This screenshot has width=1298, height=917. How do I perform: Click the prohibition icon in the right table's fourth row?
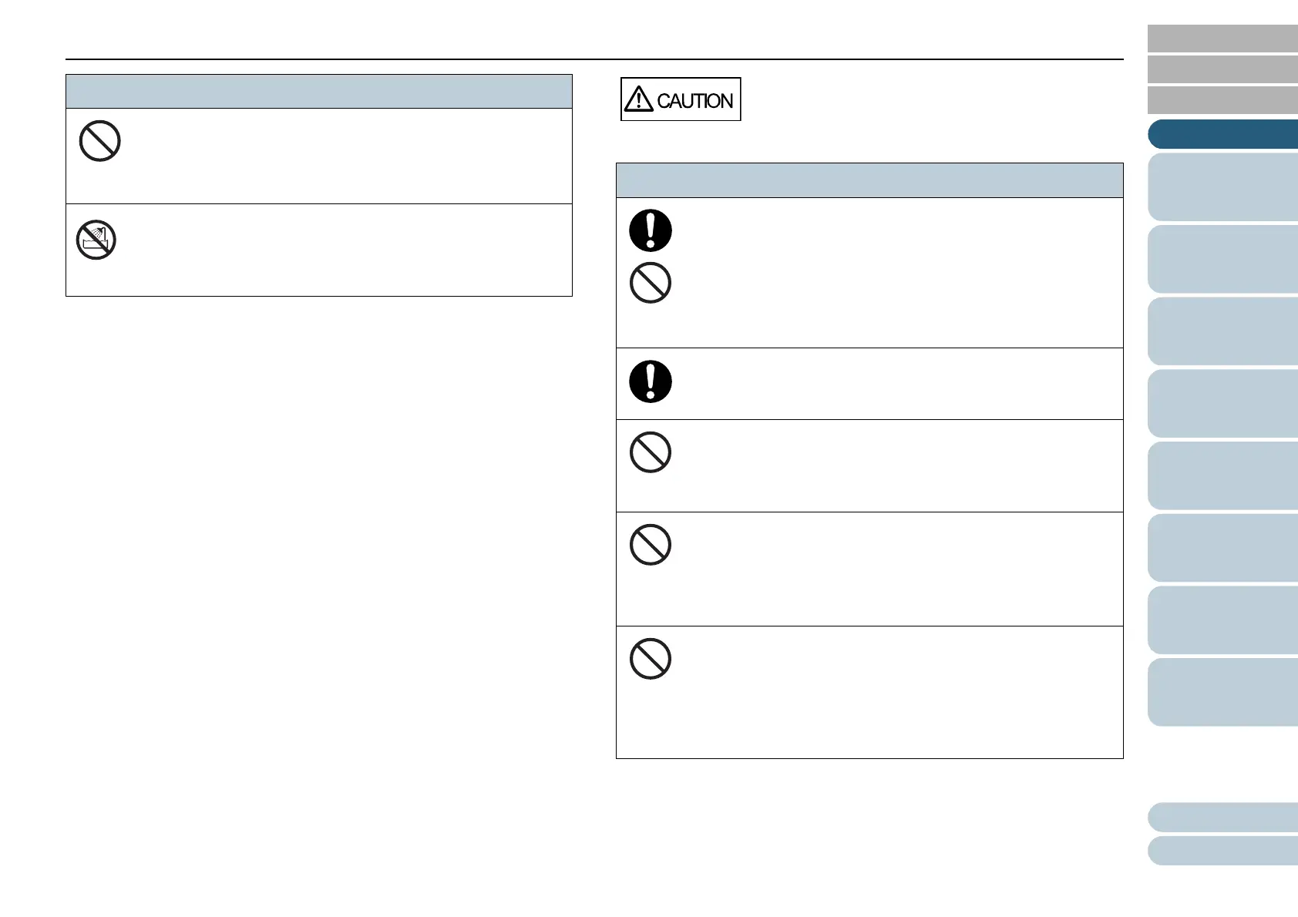651,545
